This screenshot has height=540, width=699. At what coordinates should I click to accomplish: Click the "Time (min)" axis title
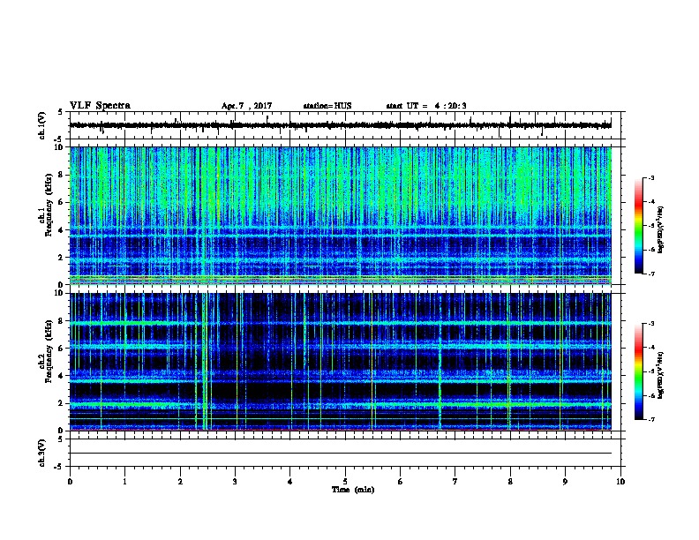353,490
